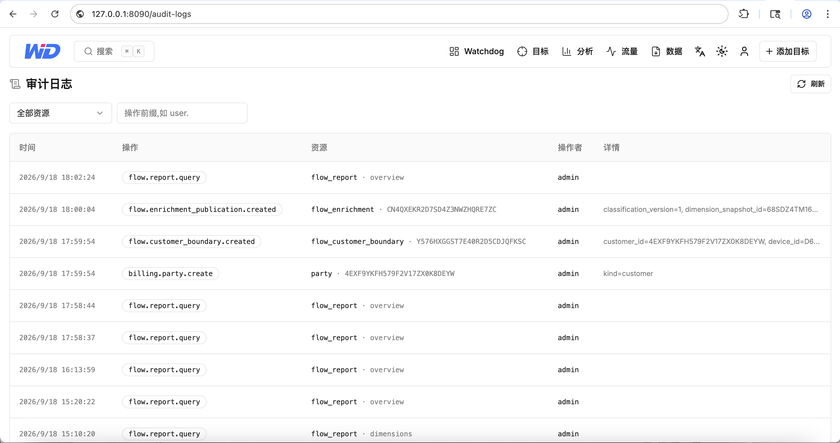Click the 时间 column header
The height and width of the screenshot is (443, 840).
click(27, 147)
